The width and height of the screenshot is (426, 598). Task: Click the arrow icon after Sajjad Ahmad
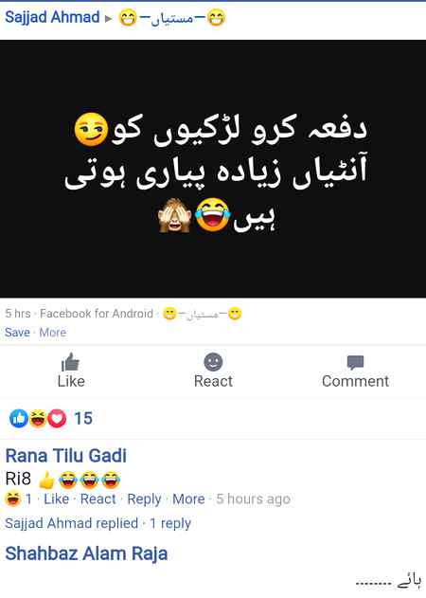coord(109,18)
